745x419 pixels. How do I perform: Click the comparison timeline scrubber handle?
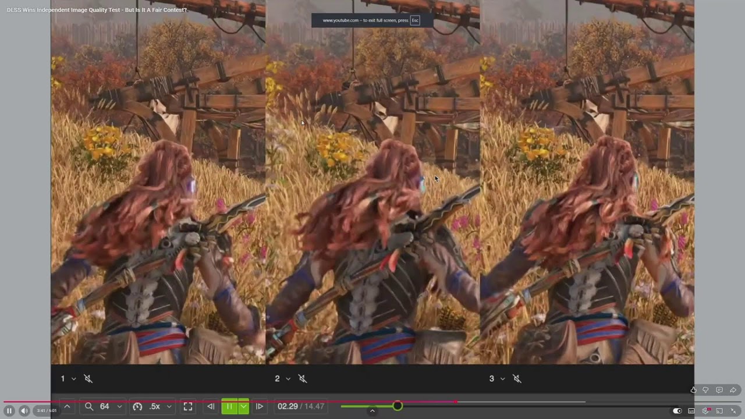coord(397,406)
